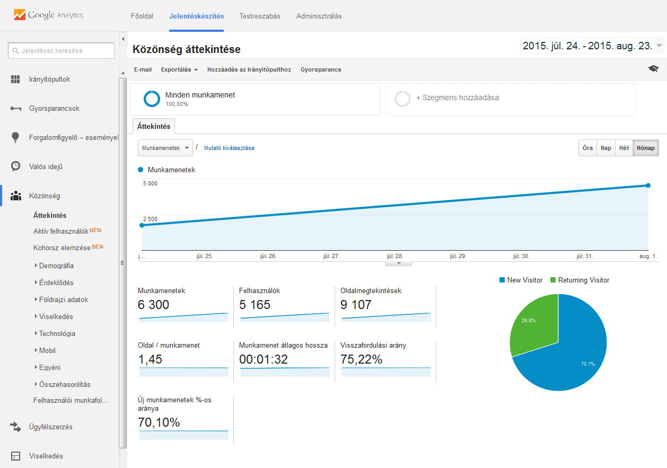Screen dimensions: 667x468
Task: Open the date range picker dropdown
Action: tap(659, 46)
